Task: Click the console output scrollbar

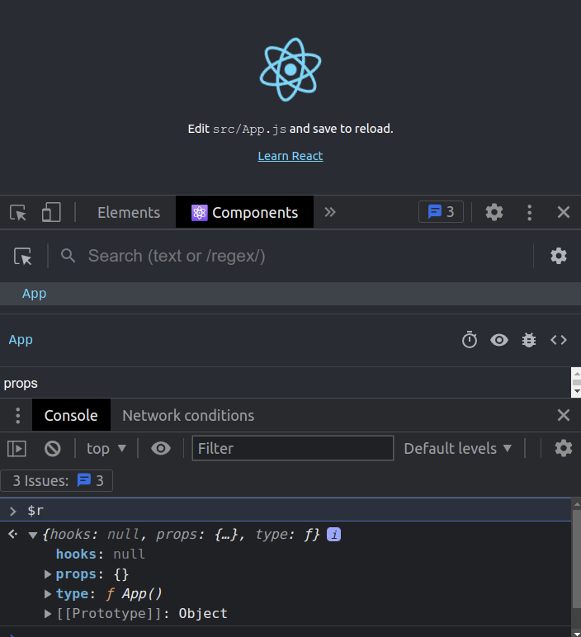Action: coord(576,569)
